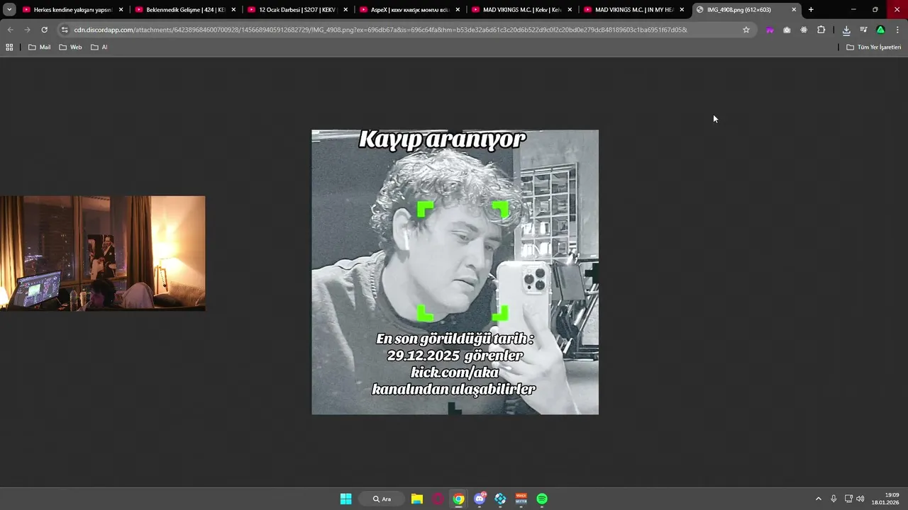Open the Web bookmarks folder
Viewport: 908px width, 510px height.
pyautogui.click(x=70, y=47)
